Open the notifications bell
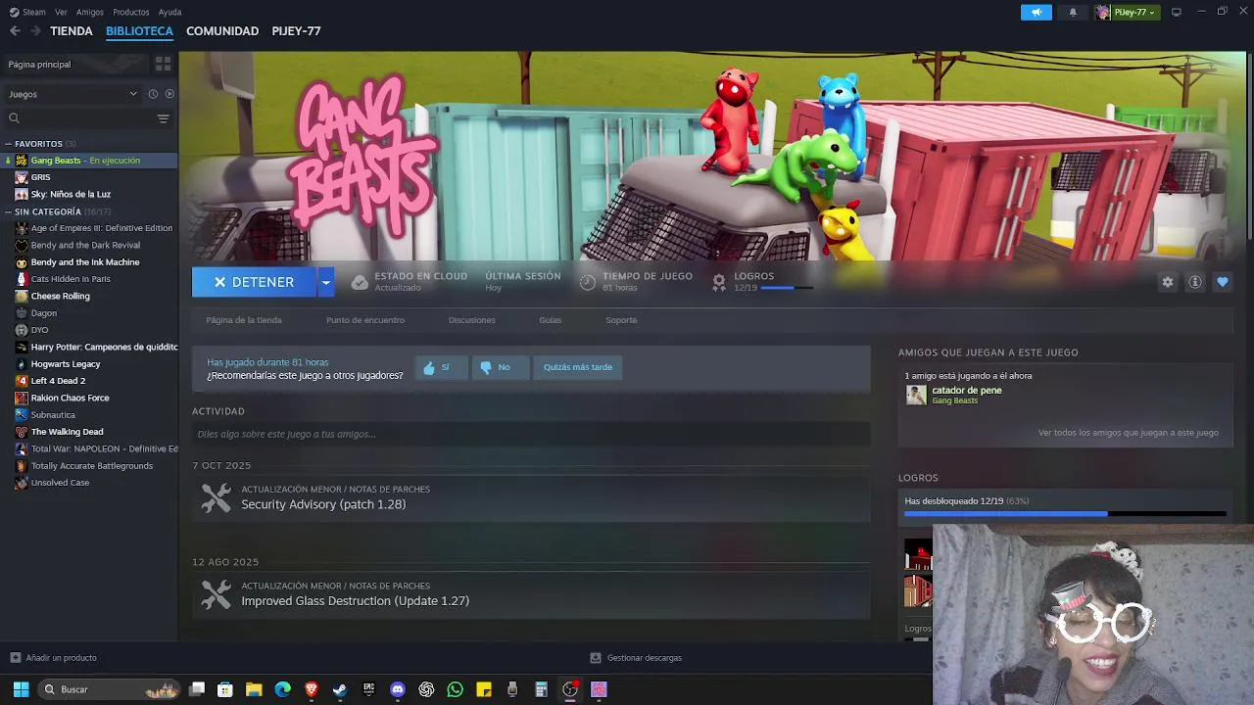The height and width of the screenshot is (705, 1254). point(1073,12)
